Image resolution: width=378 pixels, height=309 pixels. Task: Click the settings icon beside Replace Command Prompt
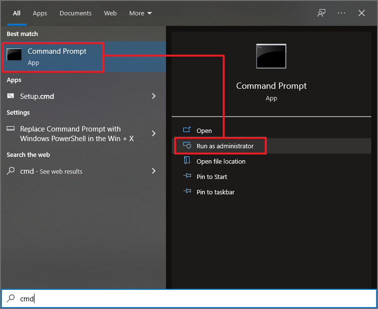point(11,128)
